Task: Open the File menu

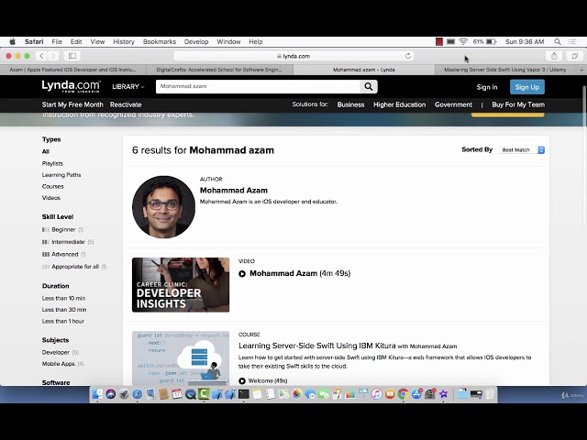Action: click(x=57, y=41)
